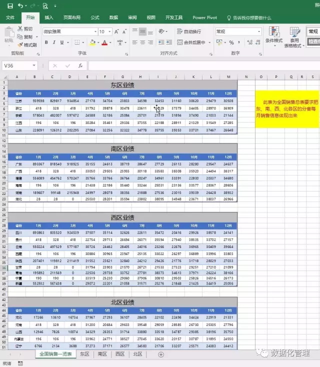Open the 东区 worksheet tab

coord(84,354)
